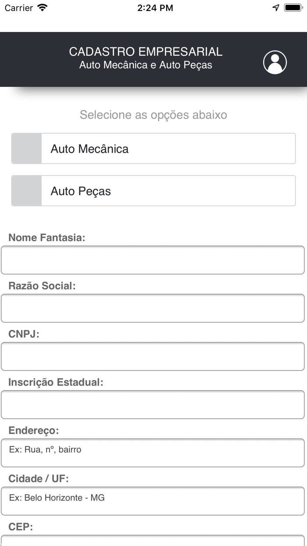Toggle the Auto Peças checkbox

(25, 190)
